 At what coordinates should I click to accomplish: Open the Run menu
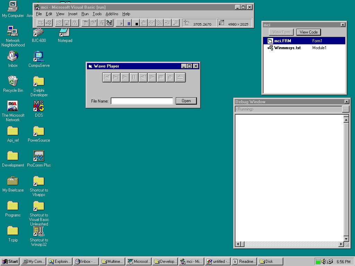[x=85, y=14]
